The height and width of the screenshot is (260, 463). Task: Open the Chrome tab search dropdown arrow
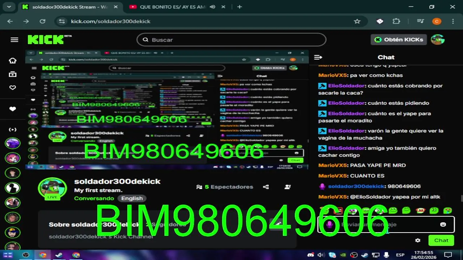coord(9,7)
